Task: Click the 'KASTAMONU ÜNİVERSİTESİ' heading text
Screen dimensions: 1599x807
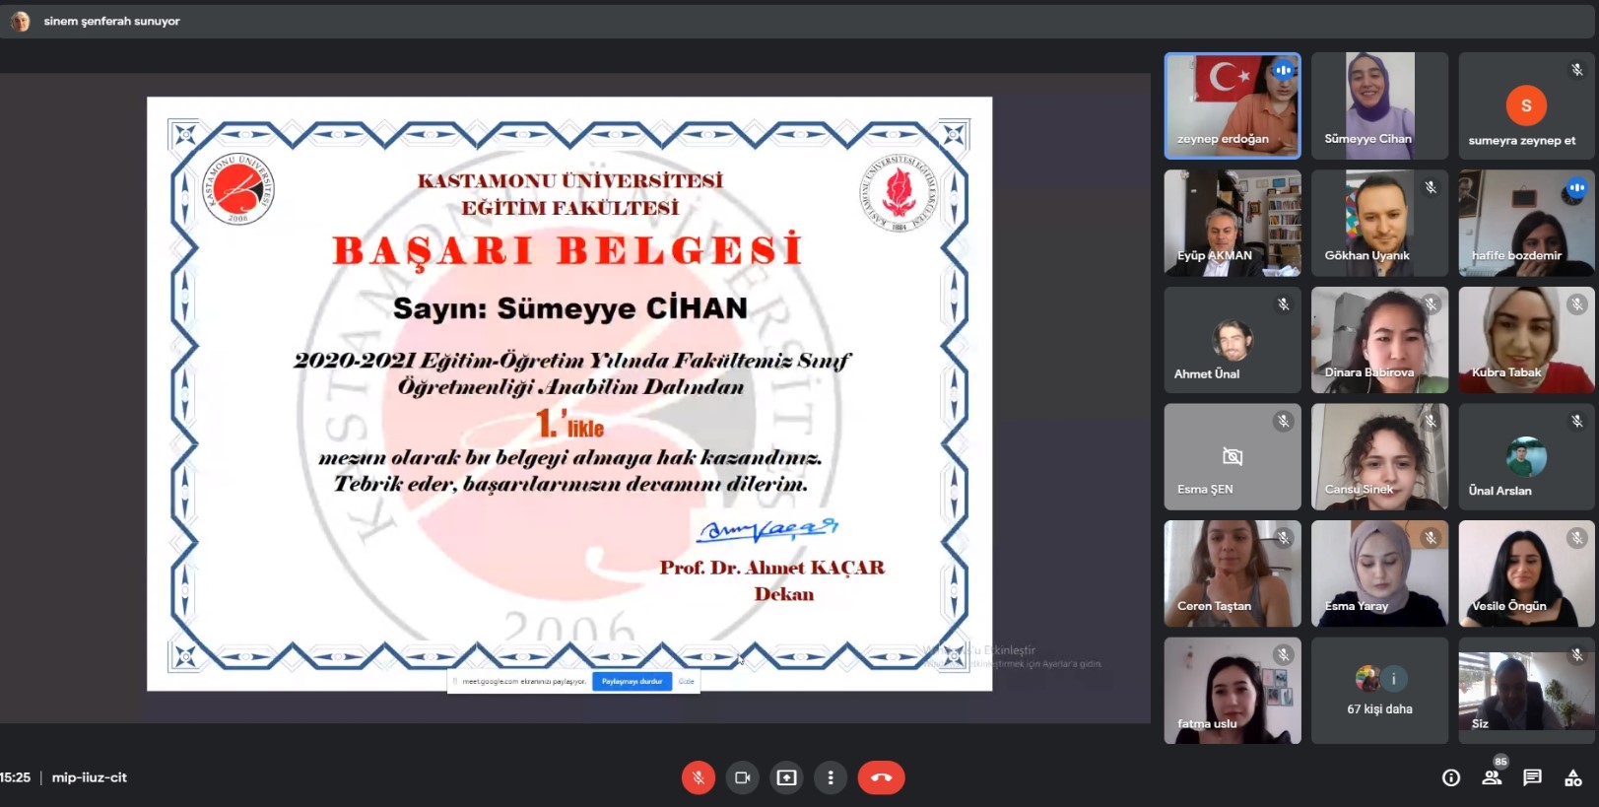Action: (x=570, y=180)
